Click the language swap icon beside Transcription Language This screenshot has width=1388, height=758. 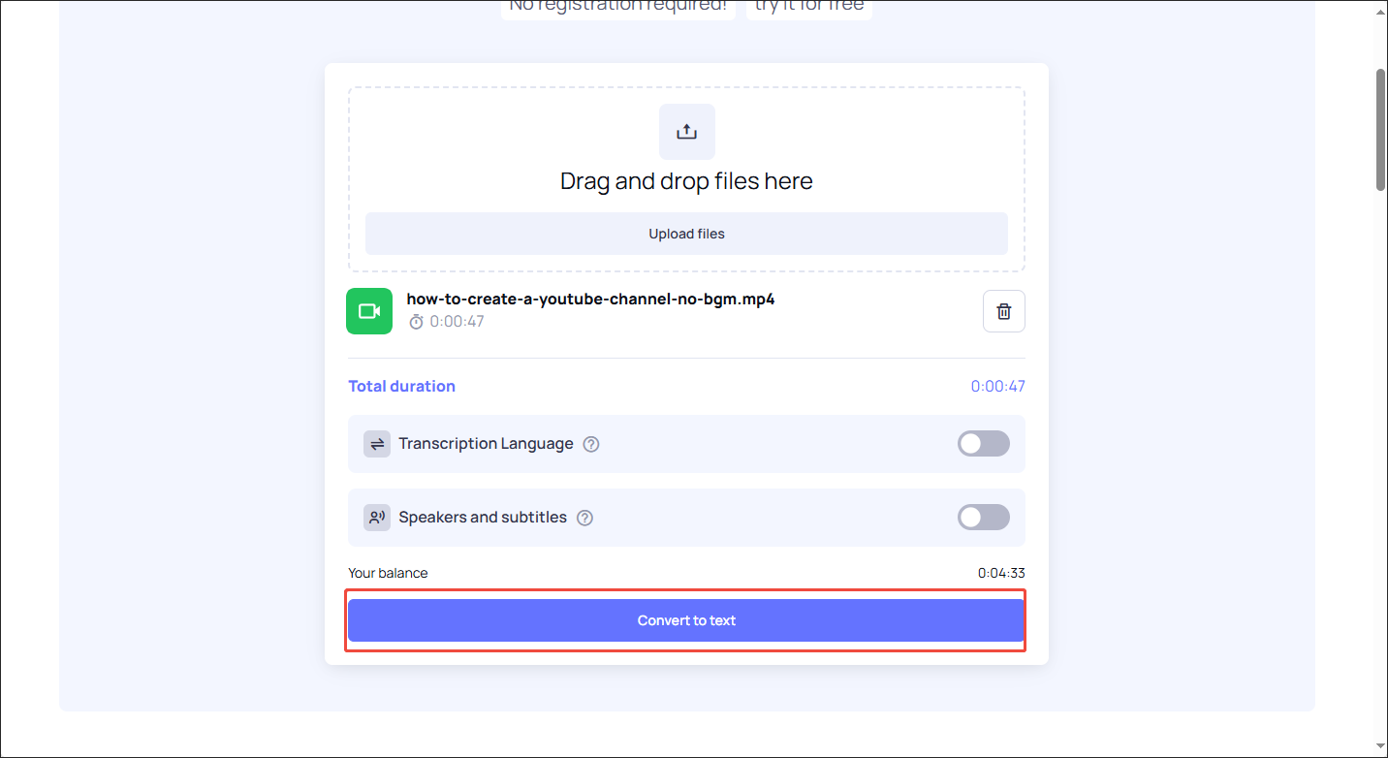(x=377, y=443)
